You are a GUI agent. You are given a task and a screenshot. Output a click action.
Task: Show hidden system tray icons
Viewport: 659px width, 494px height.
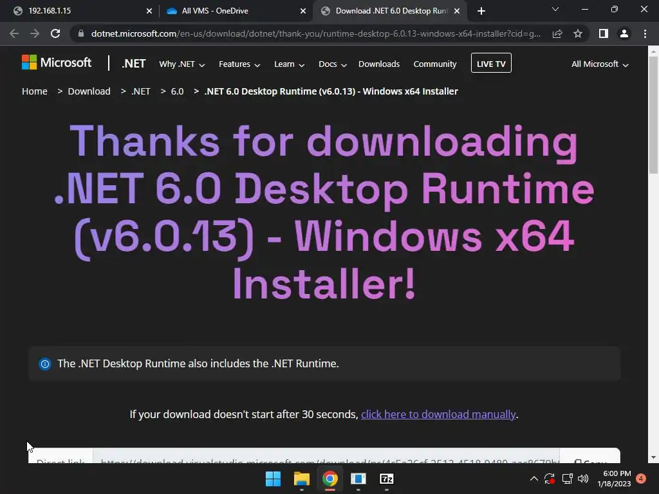click(534, 479)
